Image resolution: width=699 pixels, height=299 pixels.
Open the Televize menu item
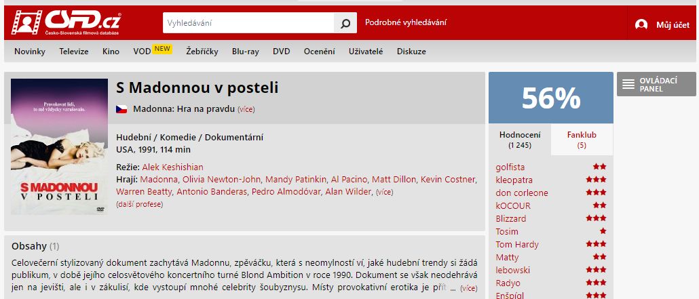point(74,52)
